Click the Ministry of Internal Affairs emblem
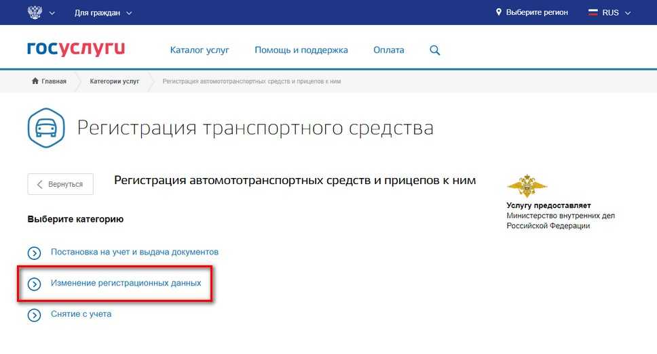 [527, 185]
